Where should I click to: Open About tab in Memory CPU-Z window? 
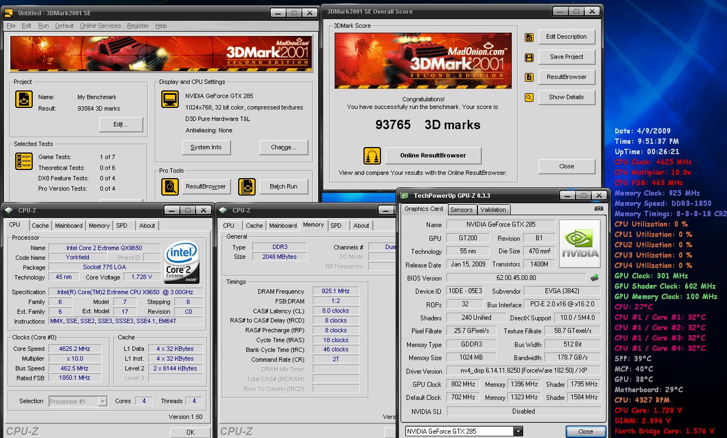coord(361,226)
